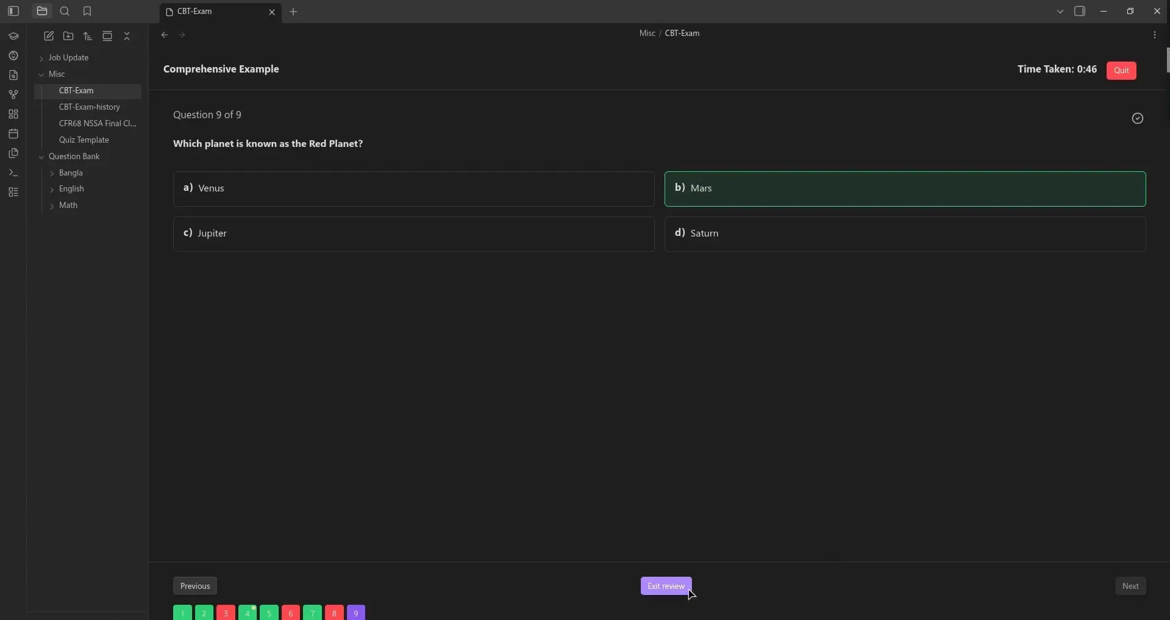
Task: Click auto-reveal current file icon
Action: point(107,36)
